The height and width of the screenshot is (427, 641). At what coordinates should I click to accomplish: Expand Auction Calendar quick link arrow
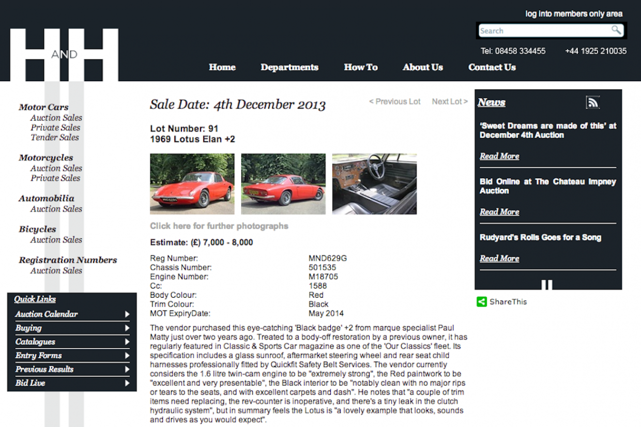127,314
